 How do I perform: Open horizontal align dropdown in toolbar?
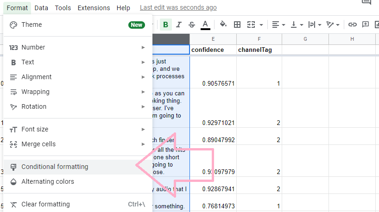click(278, 25)
